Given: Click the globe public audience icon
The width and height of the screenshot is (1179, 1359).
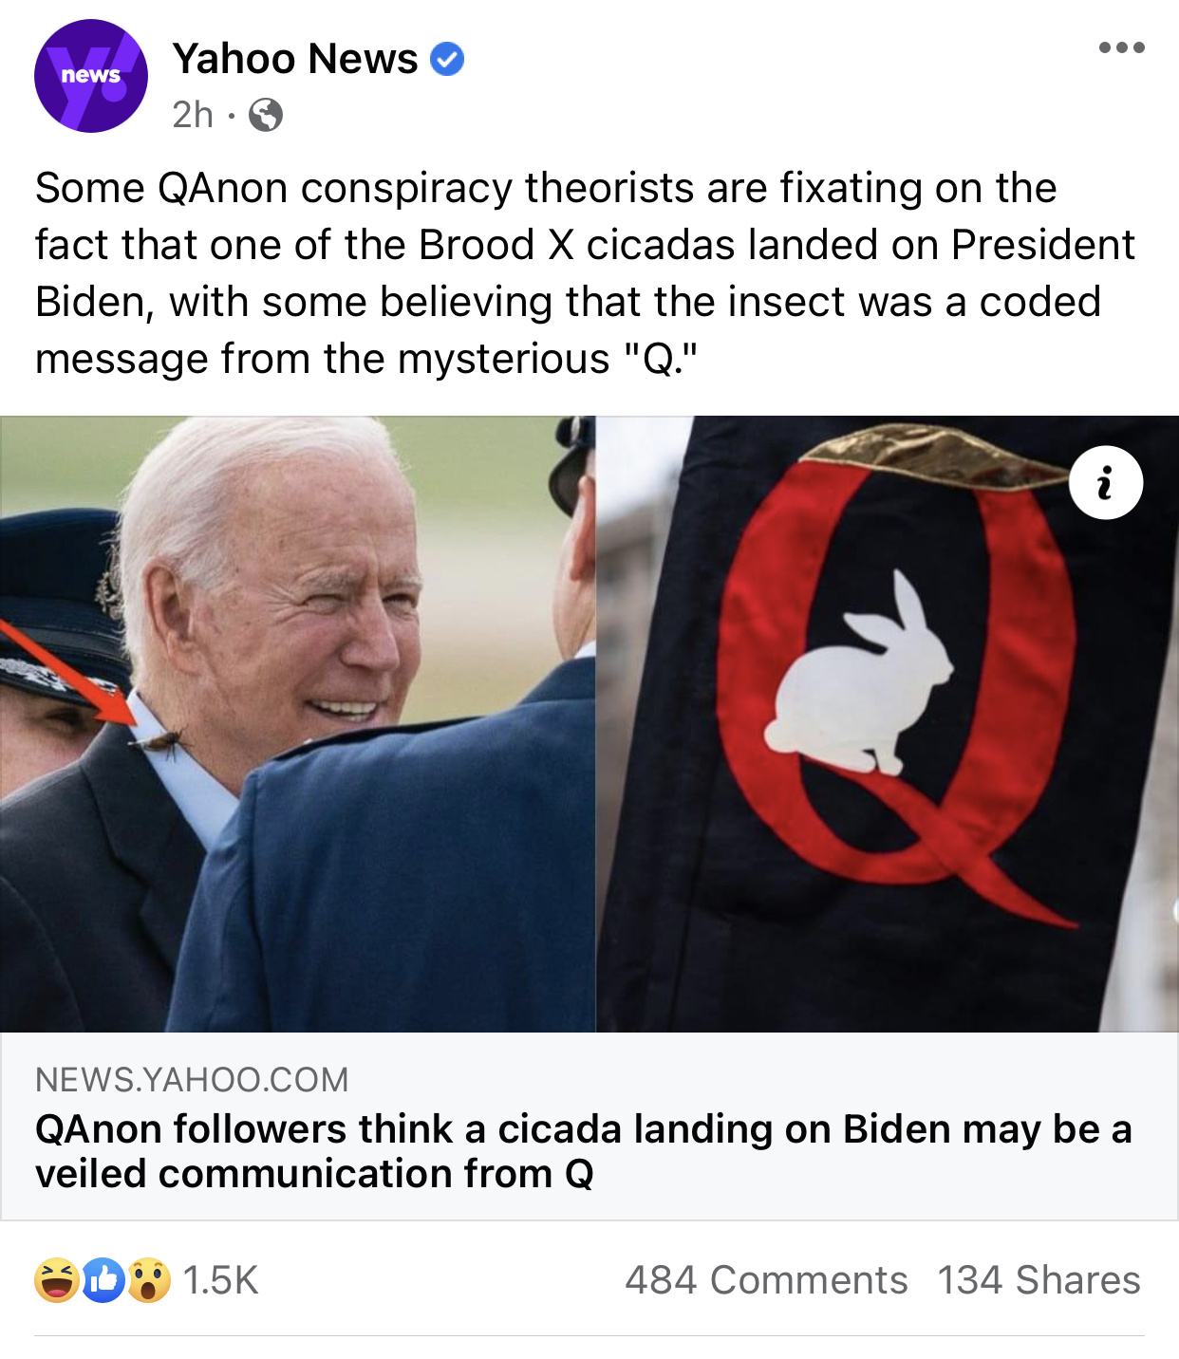Looking at the screenshot, I should (266, 115).
